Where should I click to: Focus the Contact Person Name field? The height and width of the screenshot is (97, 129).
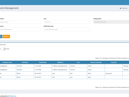[x=20, y=29]
